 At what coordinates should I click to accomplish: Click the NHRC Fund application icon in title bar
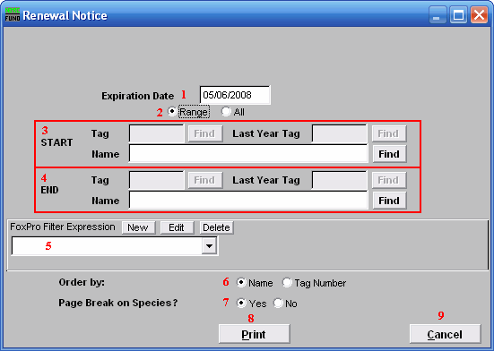click(13, 15)
